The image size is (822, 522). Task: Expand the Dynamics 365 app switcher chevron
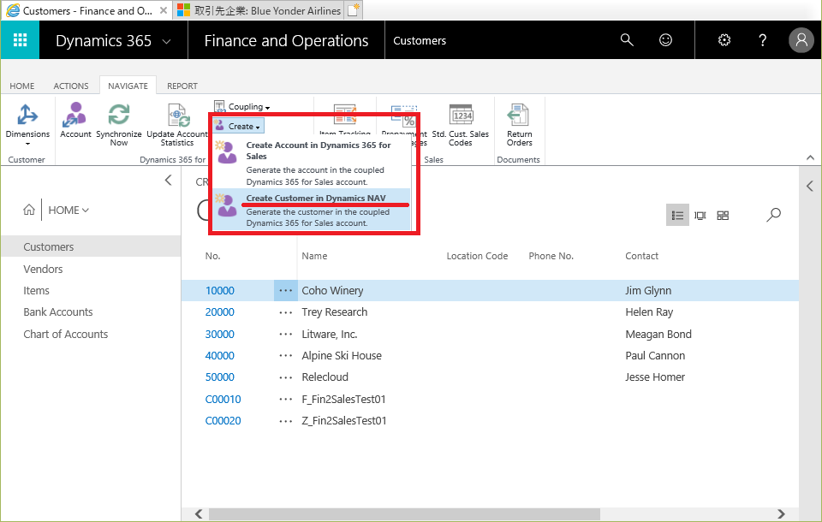tap(167, 41)
